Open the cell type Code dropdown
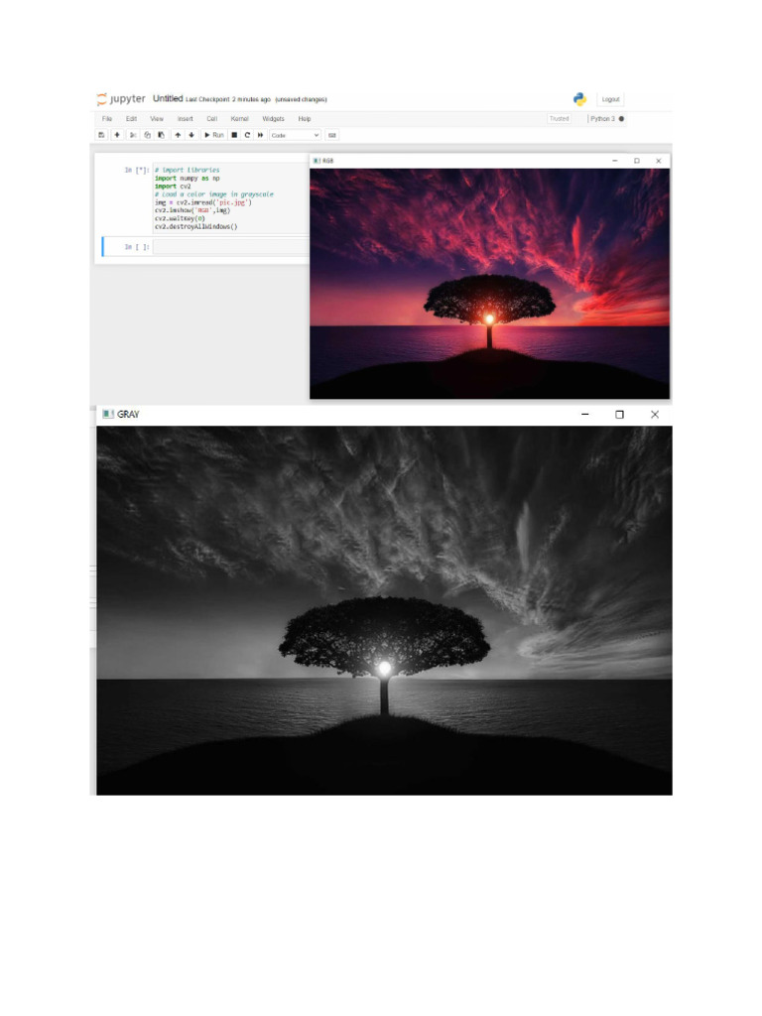762x1016 pixels. click(295, 135)
